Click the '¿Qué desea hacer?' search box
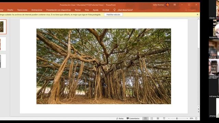 click(125, 10)
